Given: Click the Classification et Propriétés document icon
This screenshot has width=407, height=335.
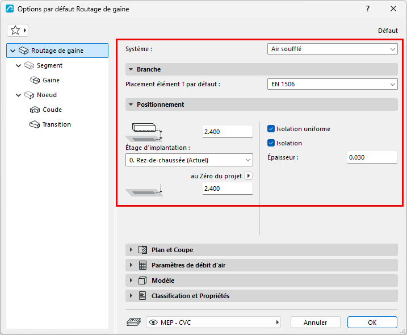Looking at the screenshot, I should click(x=142, y=296).
